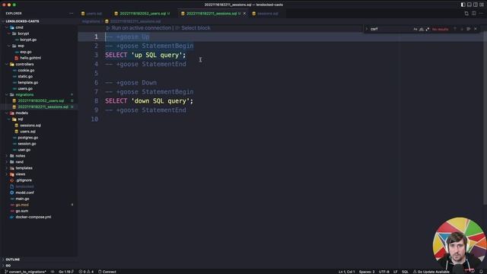This screenshot has height=274, width=487.
Task: Toggle primary sidebar layout icon
Action: tap(463, 5)
